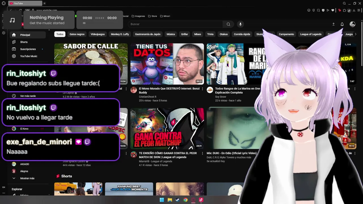The height and width of the screenshot is (204, 363).
Task: Open the El Kevo channel subscription
Action: pos(28,129)
